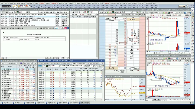Toggle the 증가 checkbox in program trading
195x109 pixels.
100,66
